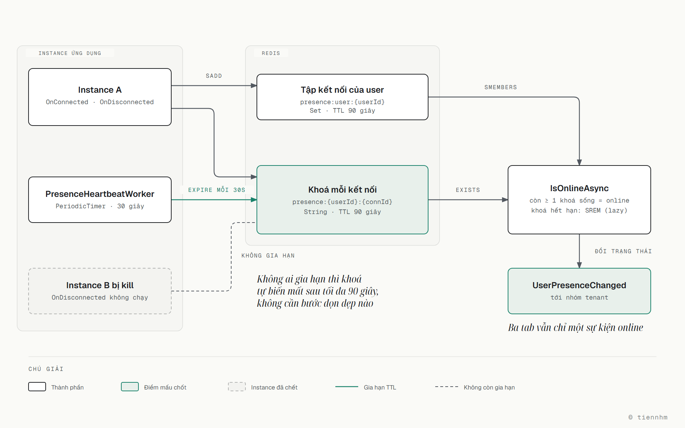The height and width of the screenshot is (428, 685).
Task: Click OnConnected · OnDisconnected text
Action: (x=100, y=102)
